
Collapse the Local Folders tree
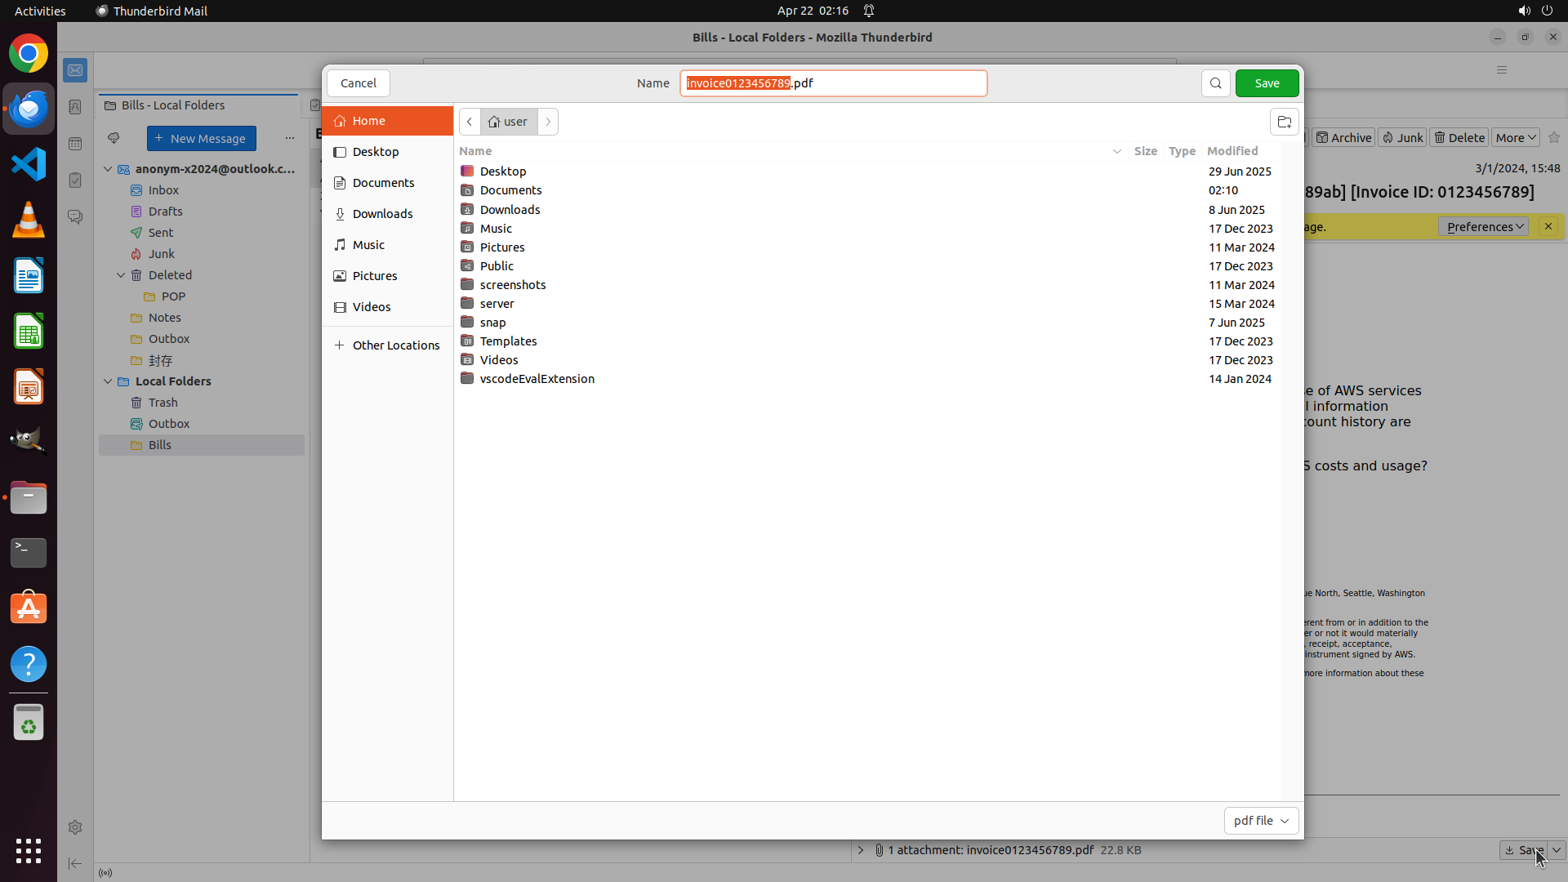tap(108, 381)
